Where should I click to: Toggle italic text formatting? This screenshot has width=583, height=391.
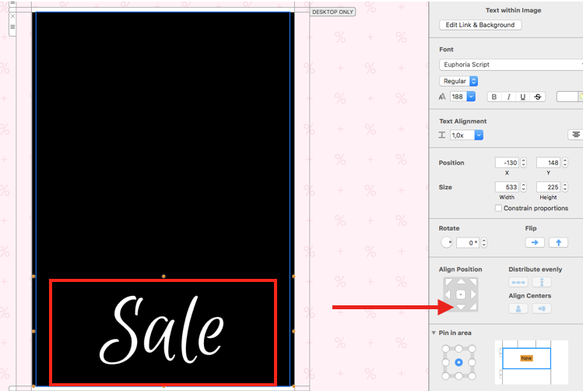[508, 97]
